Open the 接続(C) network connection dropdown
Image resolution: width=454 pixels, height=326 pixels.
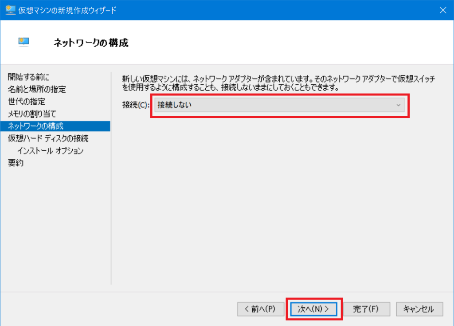click(x=279, y=105)
